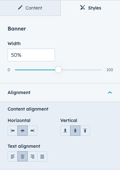Align content horizontally to the right
The image size is (120, 170).
32,131
